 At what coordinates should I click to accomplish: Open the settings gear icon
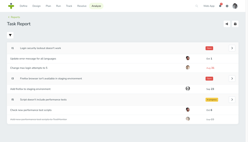coord(227,6)
